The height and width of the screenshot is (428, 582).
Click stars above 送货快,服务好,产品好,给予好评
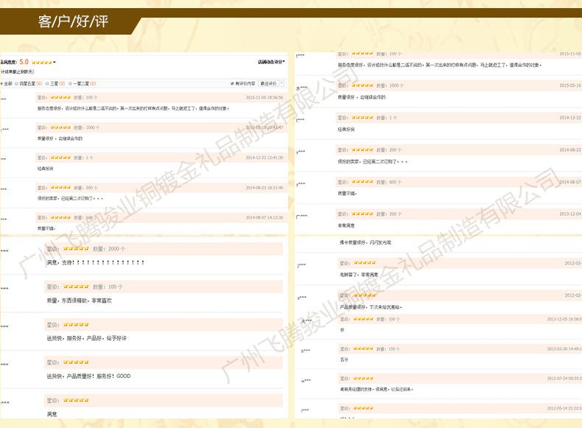click(x=76, y=324)
